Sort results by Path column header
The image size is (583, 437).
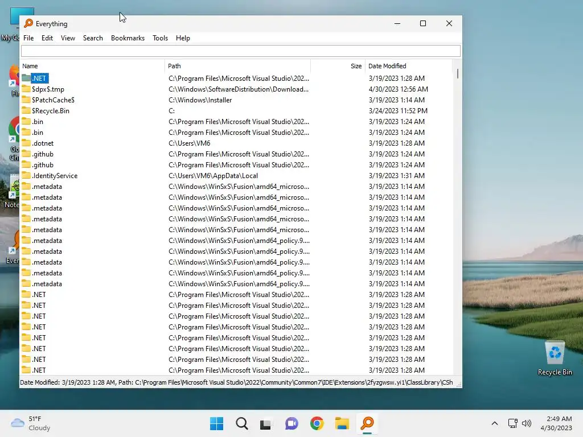pos(237,66)
